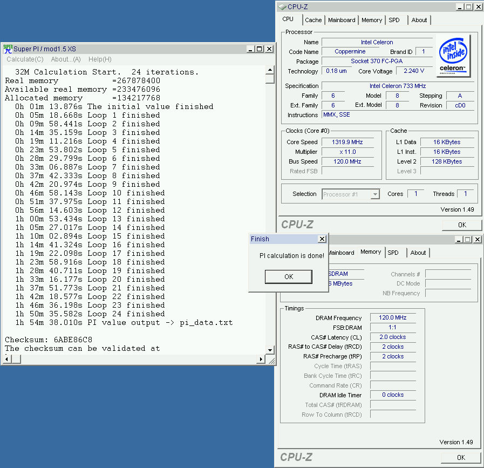
Task: Click the Revision value cD0
Action: pyautogui.click(x=460, y=105)
